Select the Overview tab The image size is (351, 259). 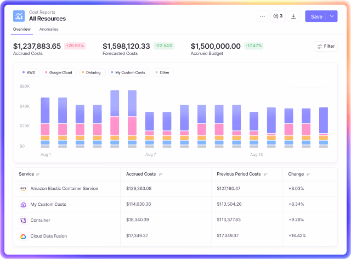click(x=22, y=29)
